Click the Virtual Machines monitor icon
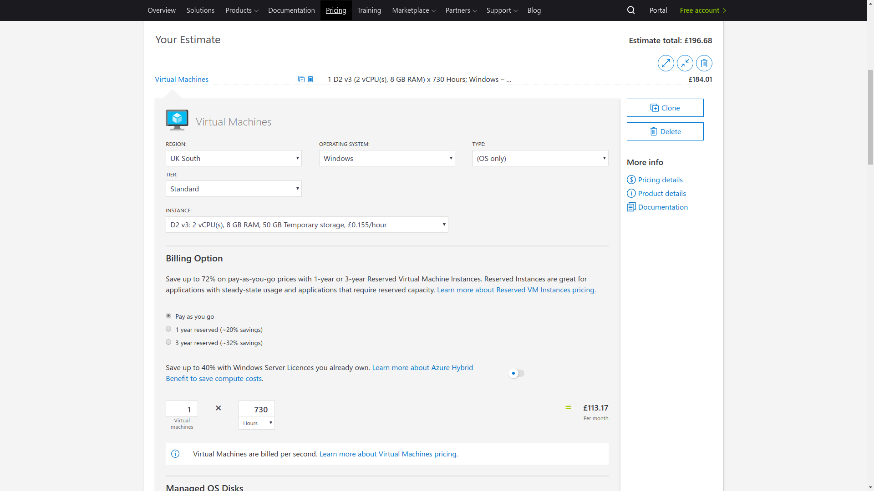Image resolution: width=874 pixels, height=491 pixels. point(177,120)
